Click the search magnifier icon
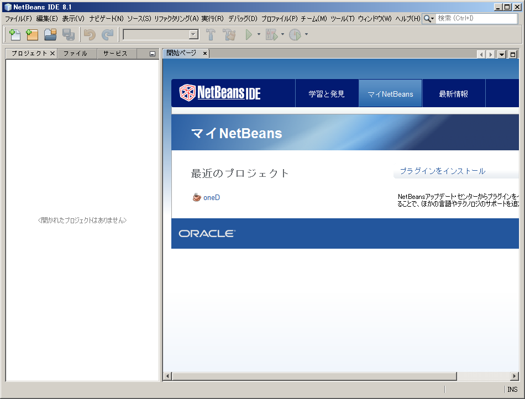 coord(428,19)
